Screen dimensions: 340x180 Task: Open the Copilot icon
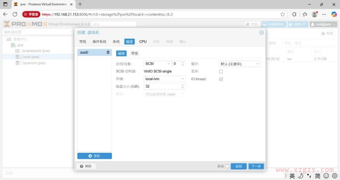click(334, 14)
